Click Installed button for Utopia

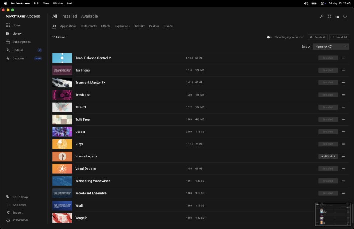tap(328, 132)
